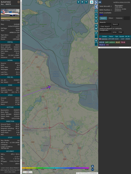
Task: Open the stats available 'here' link
Action: (101, 14)
